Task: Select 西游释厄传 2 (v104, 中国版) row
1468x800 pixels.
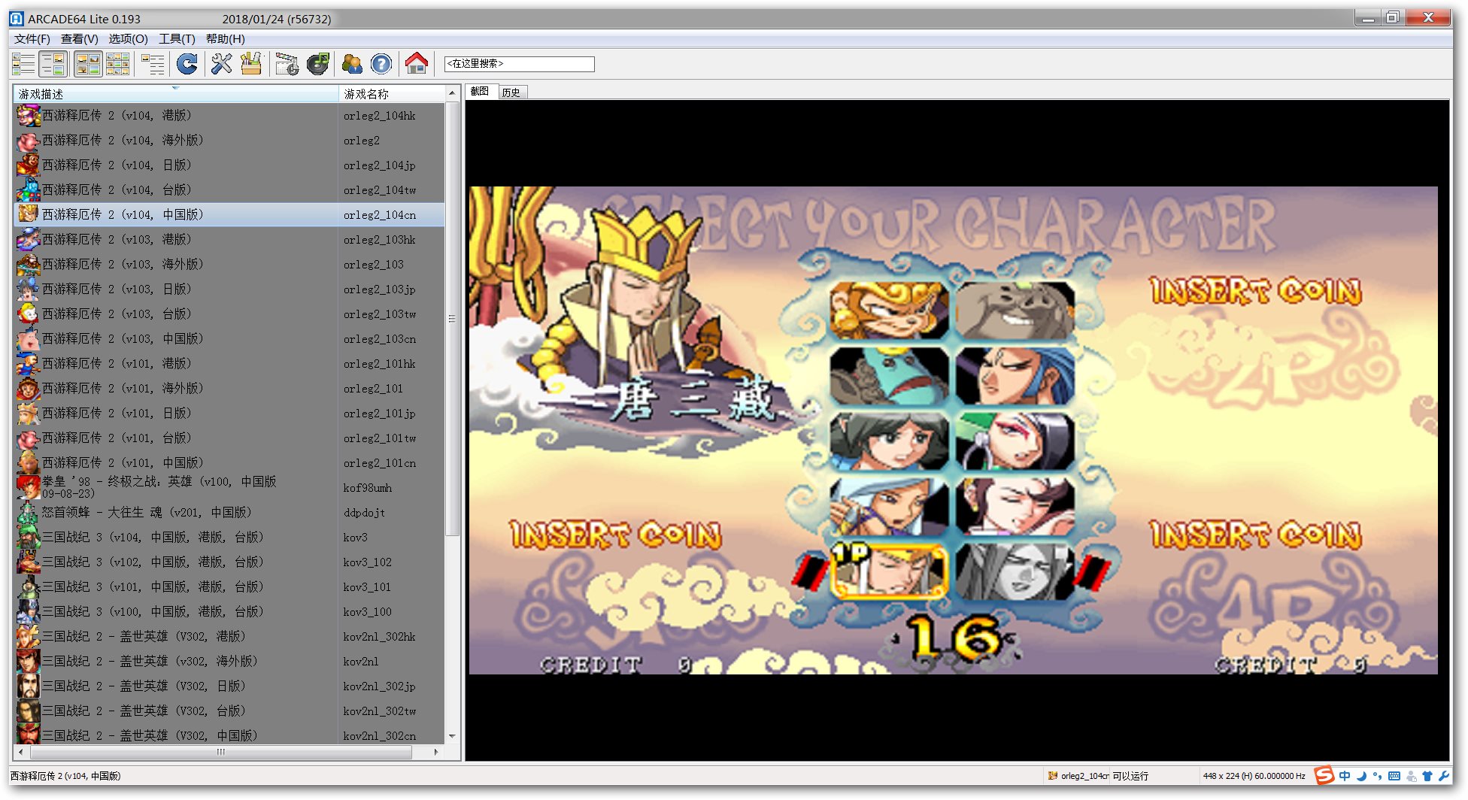Action: point(229,215)
